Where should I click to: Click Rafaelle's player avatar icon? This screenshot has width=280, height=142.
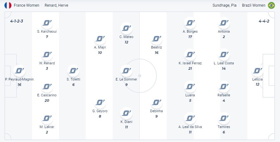(224, 87)
